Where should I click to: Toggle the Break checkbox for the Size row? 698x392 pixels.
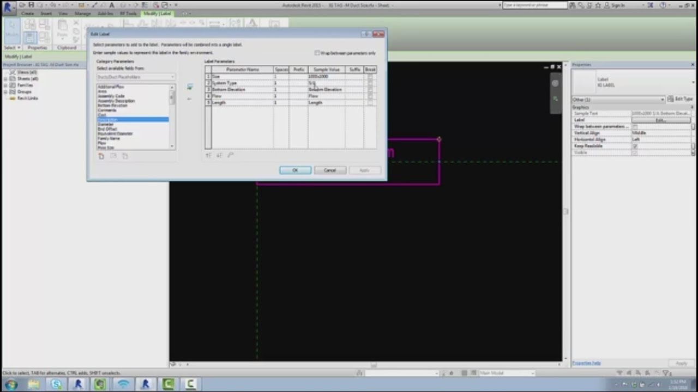pos(370,76)
